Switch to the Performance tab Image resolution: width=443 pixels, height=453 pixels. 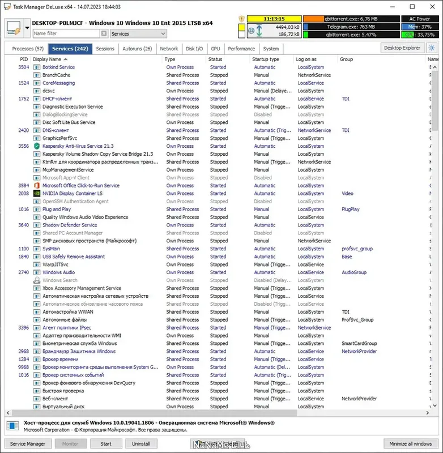241,49
